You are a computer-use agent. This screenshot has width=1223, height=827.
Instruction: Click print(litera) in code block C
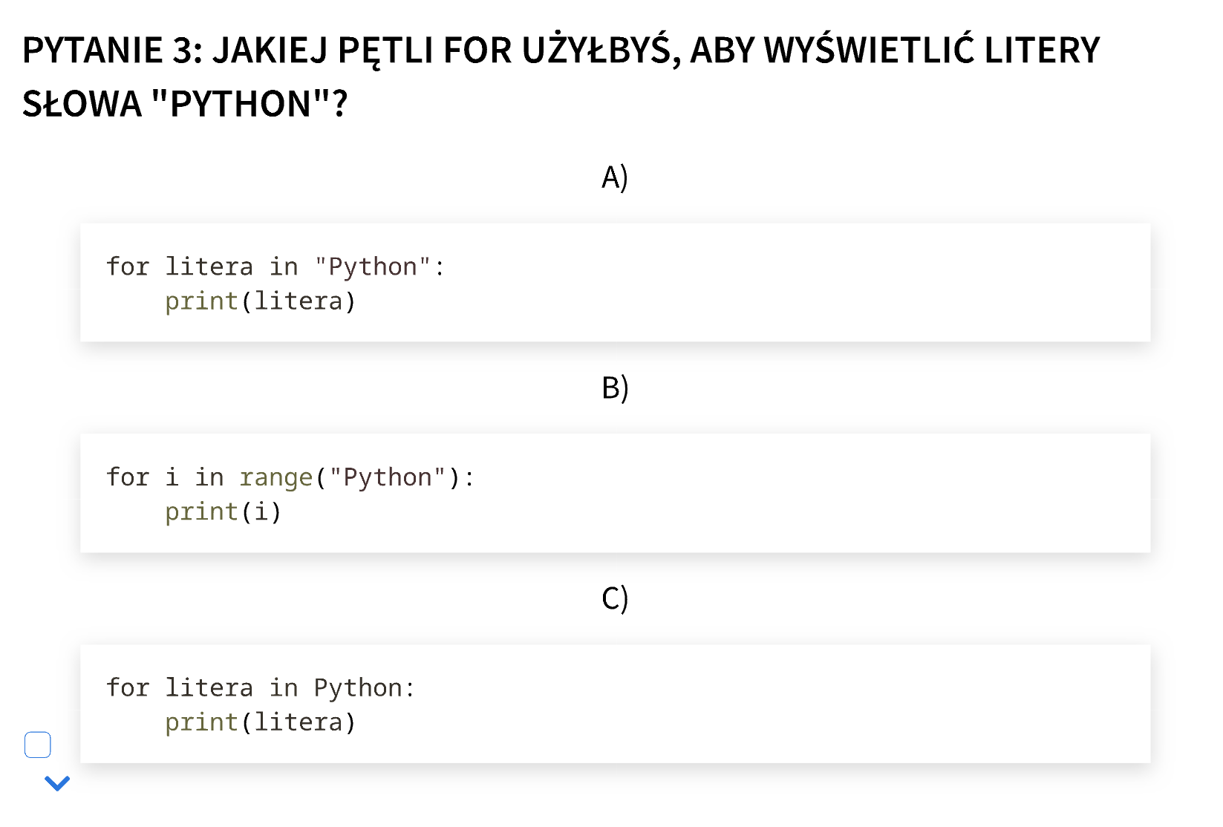pos(260,722)
